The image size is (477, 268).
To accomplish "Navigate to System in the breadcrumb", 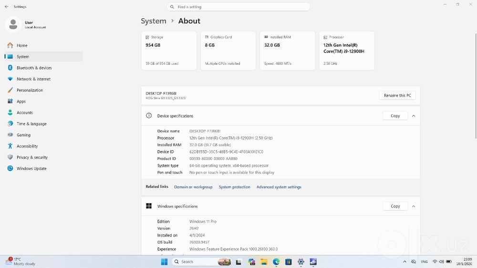I will tap(153, 21).
